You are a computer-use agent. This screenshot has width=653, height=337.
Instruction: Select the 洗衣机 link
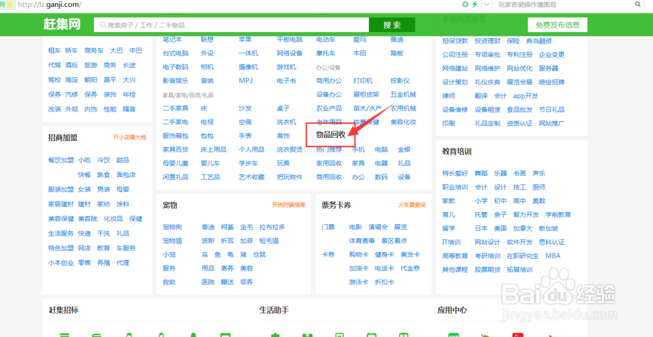(287, 122)
